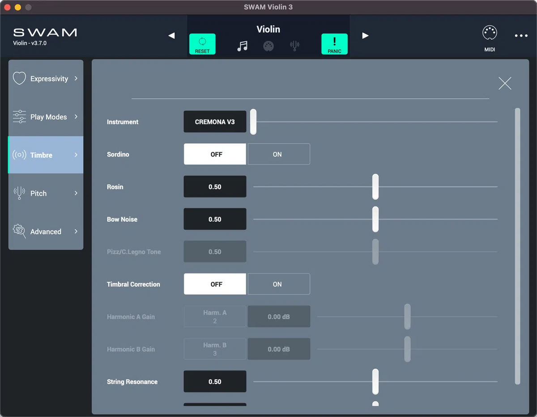
Task: Expand the Timbre sidebar section chevron
Action: pyautogui.click(x=76, y=155)
